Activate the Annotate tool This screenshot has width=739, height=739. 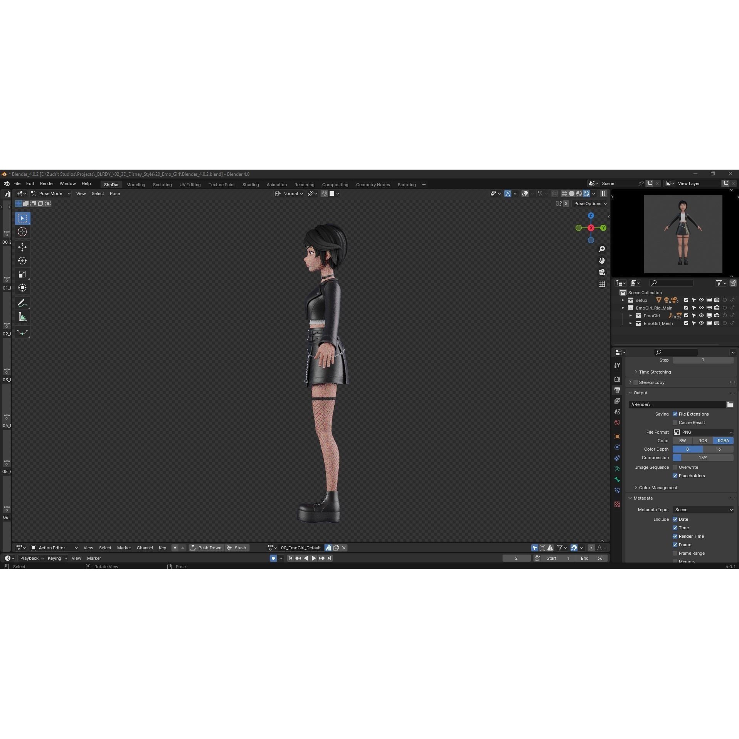(22, 303)
